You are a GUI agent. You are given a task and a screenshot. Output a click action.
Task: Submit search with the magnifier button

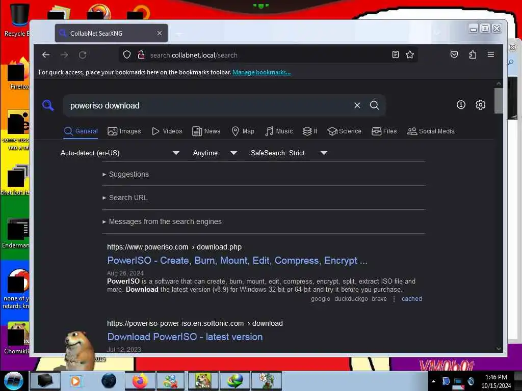click(375, 105)
